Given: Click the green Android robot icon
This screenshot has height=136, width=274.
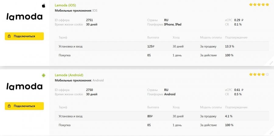Looking at the screenshot, I should [x=43, y=75].
